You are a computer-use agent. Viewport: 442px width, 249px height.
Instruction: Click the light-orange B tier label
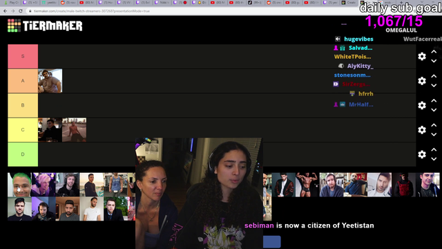(x=23, y=105)
